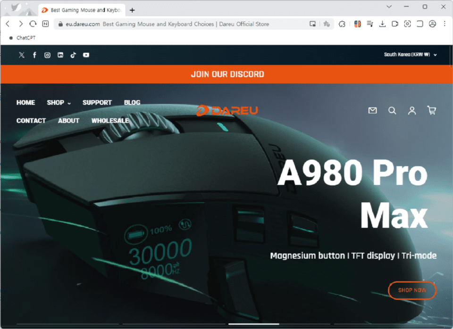The width and height of the screenshot is (453, 329).
Task: Open the email newsletter envelope icon
Action: pyautogui.click(x=372, y=110)
